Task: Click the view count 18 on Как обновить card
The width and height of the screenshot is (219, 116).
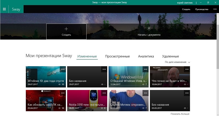Action: (x=63, y=108)
